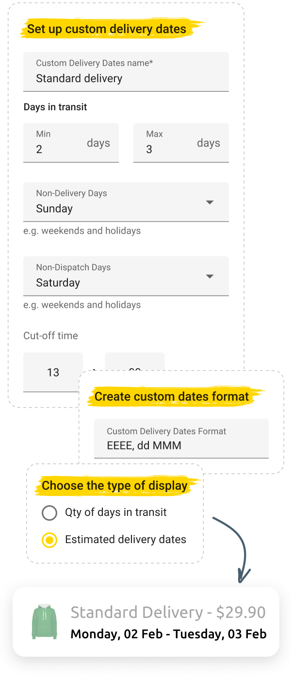Click the Days in transit label
This screenshot has width=291, height=683.
click(55, 107)
